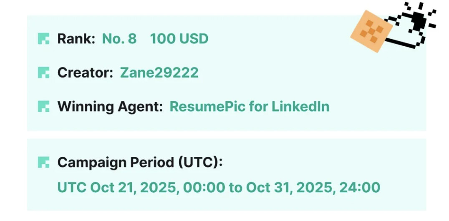The image size is (449, 221).
Task: Click the bullet icon beside Campaign Period
Action: pos(43,162)
